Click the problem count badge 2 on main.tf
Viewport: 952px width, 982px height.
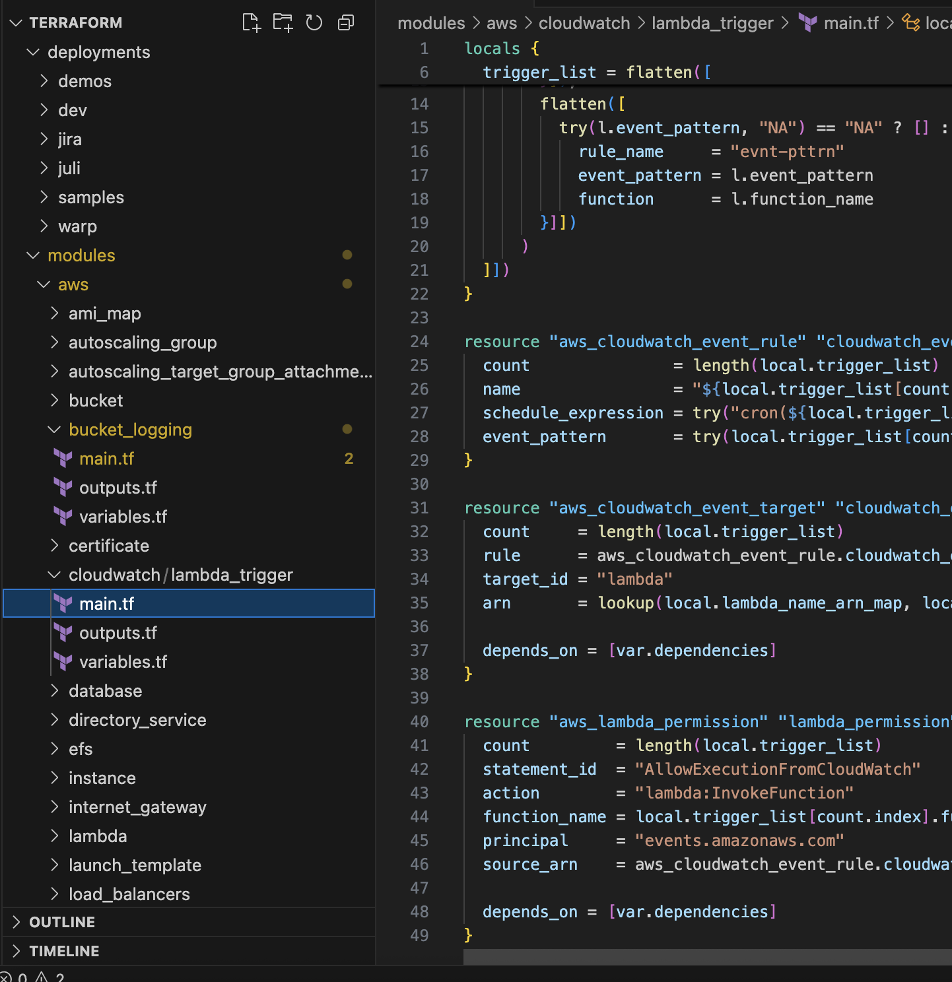click(x=349, y=459)
